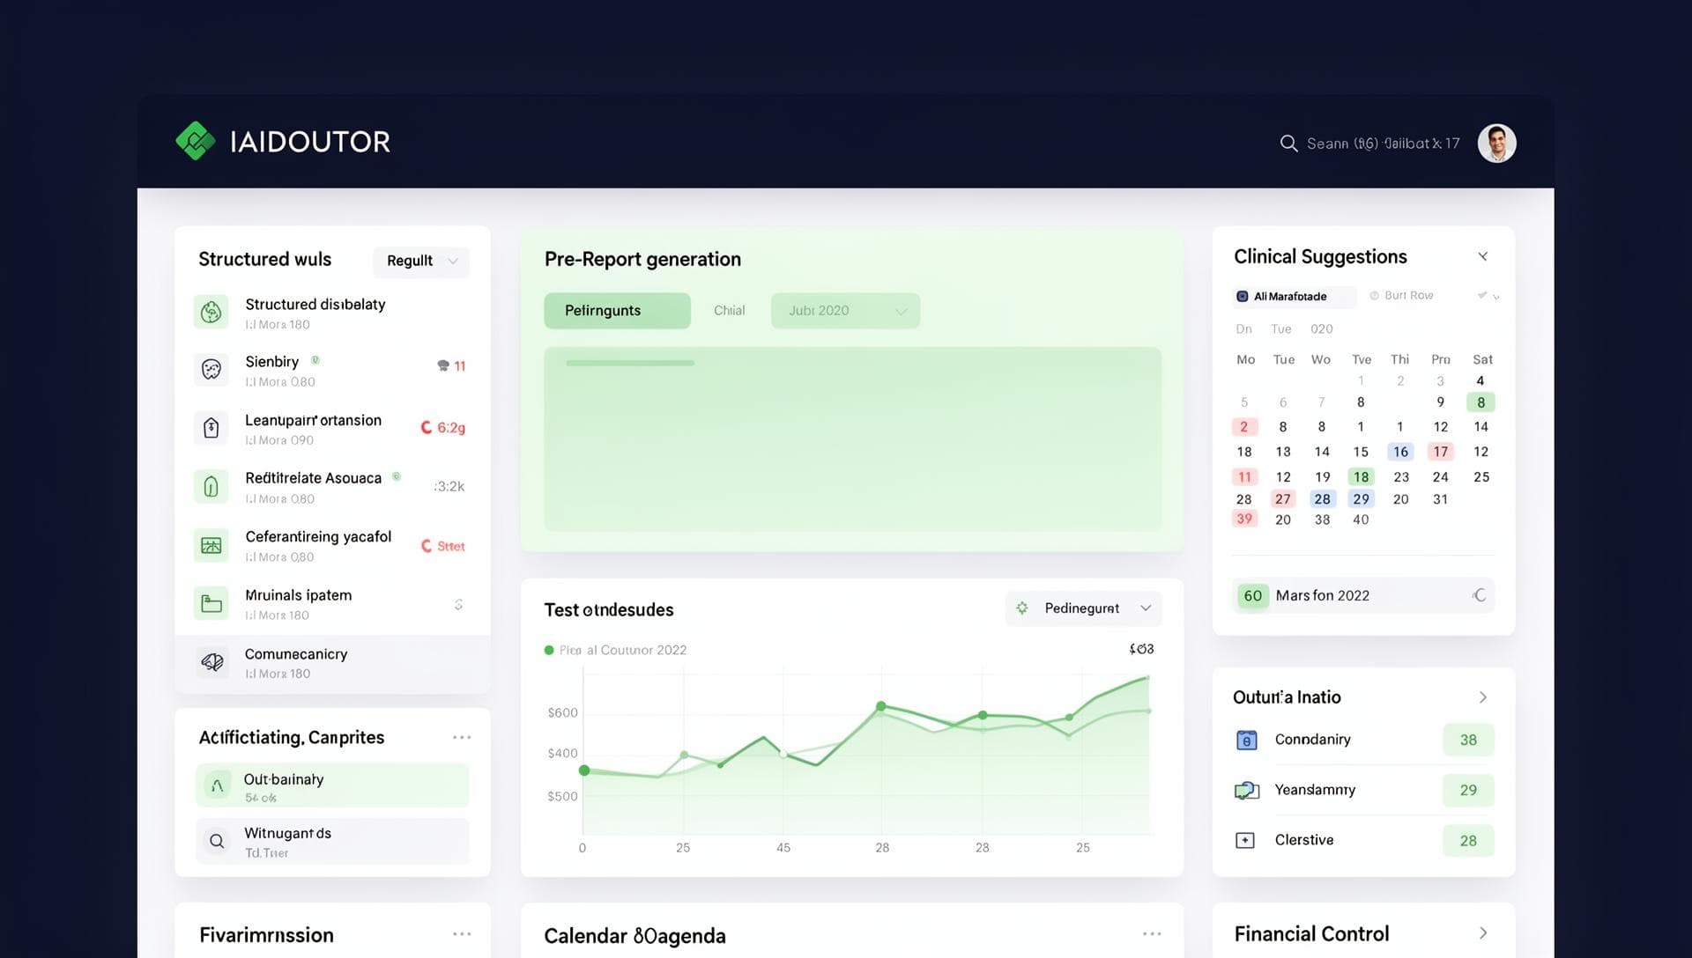Open the Leanupair ortansion shield icon

(x=211, y=428)
